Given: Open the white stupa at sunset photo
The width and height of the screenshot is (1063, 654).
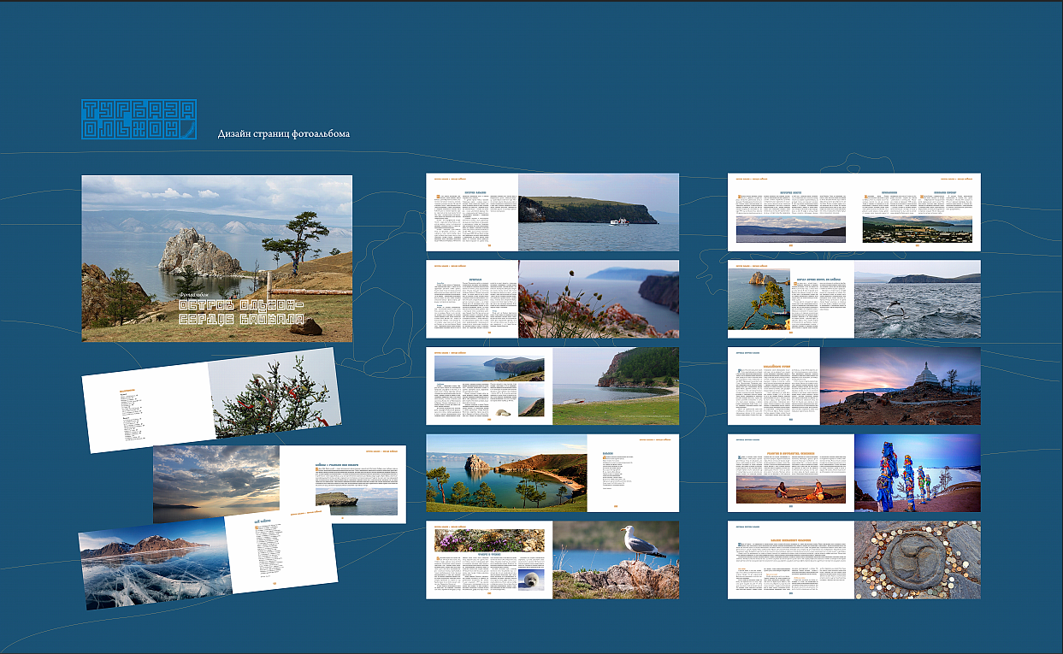Looking at the screenshot, I should pos(901,386).
